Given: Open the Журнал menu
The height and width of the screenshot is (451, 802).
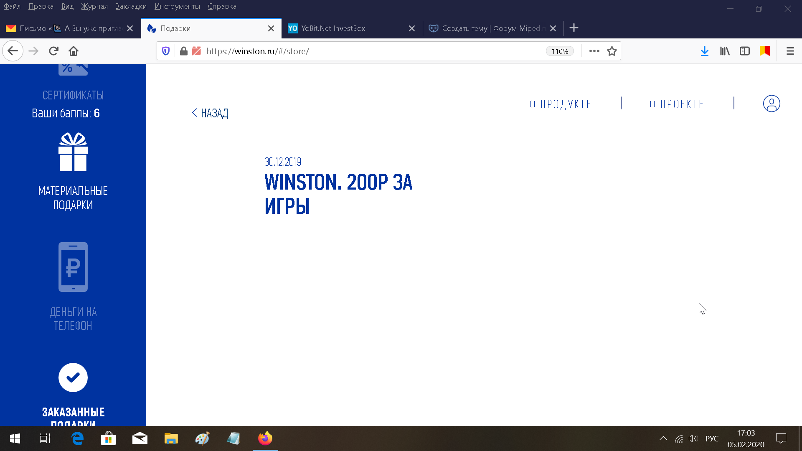Looking at the screenshot, I should click(94, 6).
